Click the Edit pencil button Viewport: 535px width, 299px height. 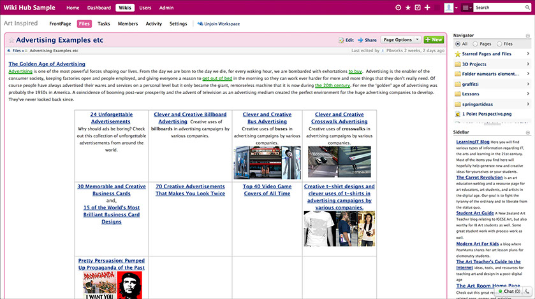click(x=346, y=40)
